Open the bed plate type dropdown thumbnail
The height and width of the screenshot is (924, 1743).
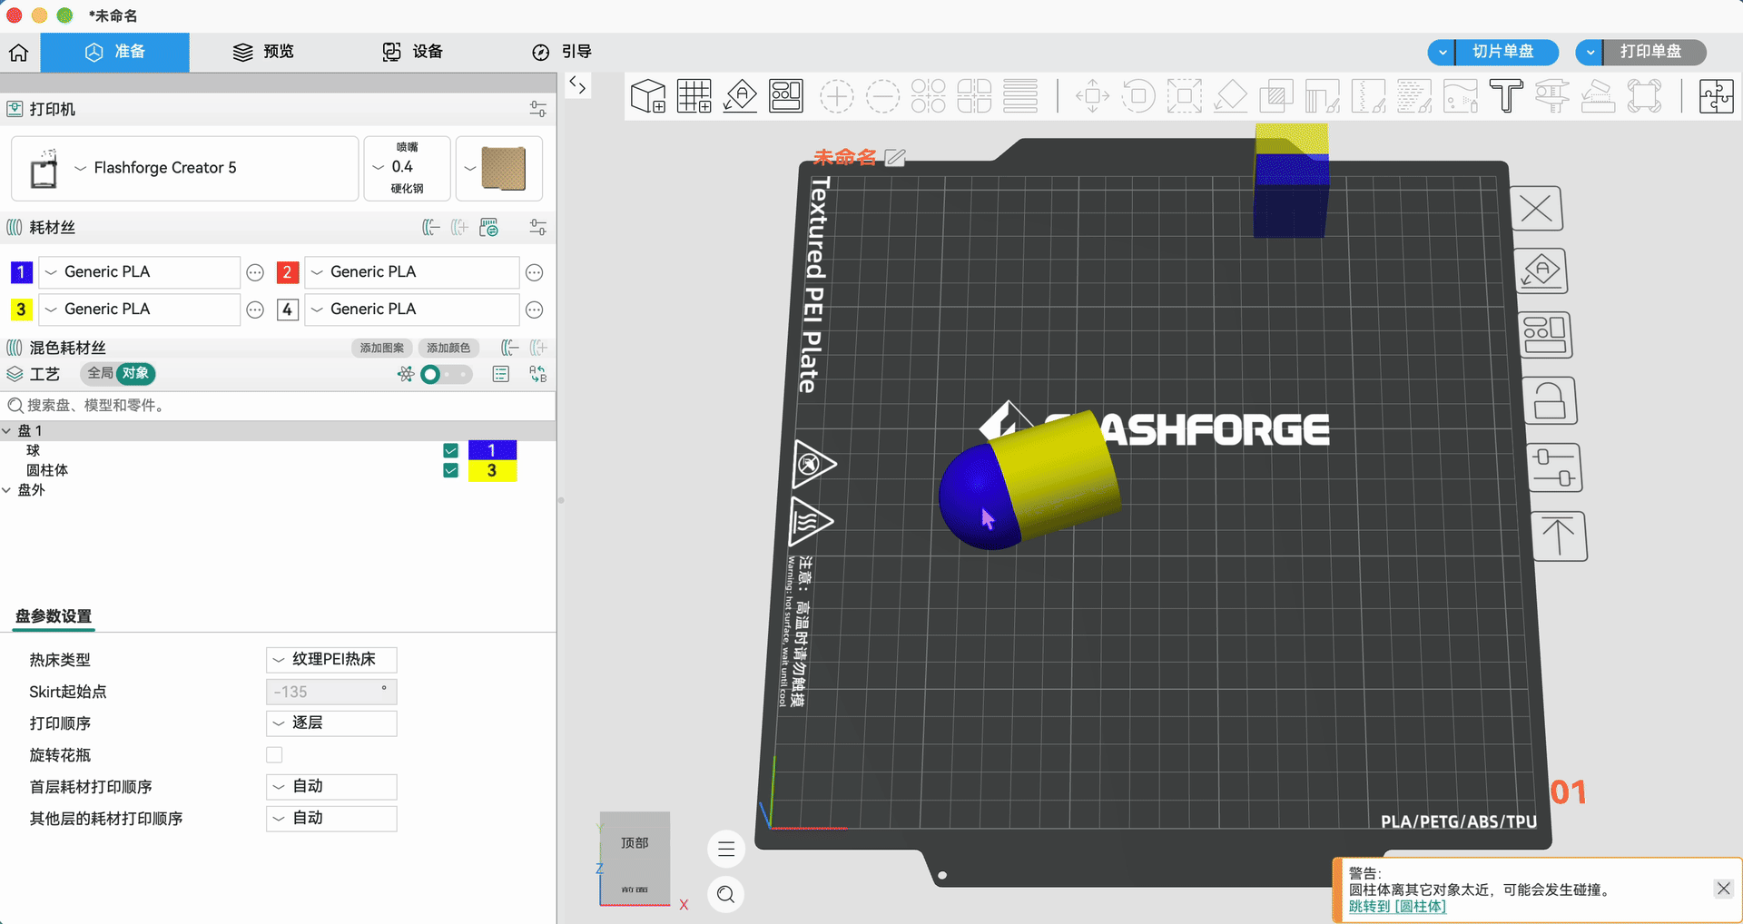499,168
